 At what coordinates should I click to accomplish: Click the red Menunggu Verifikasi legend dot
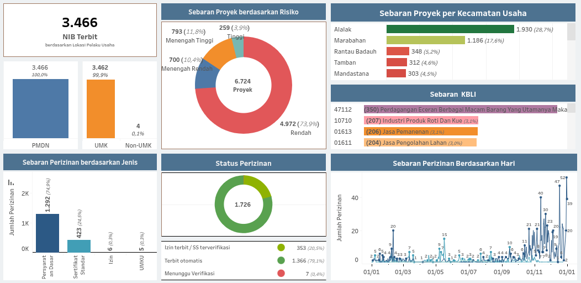click(281, 273)
